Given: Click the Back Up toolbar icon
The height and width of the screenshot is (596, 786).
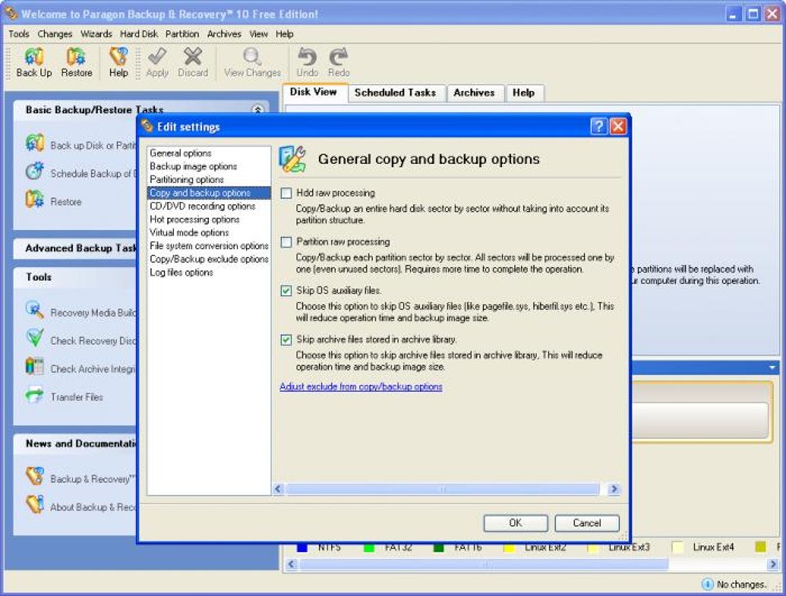Looking at the screenshot, I should [34, 56].
